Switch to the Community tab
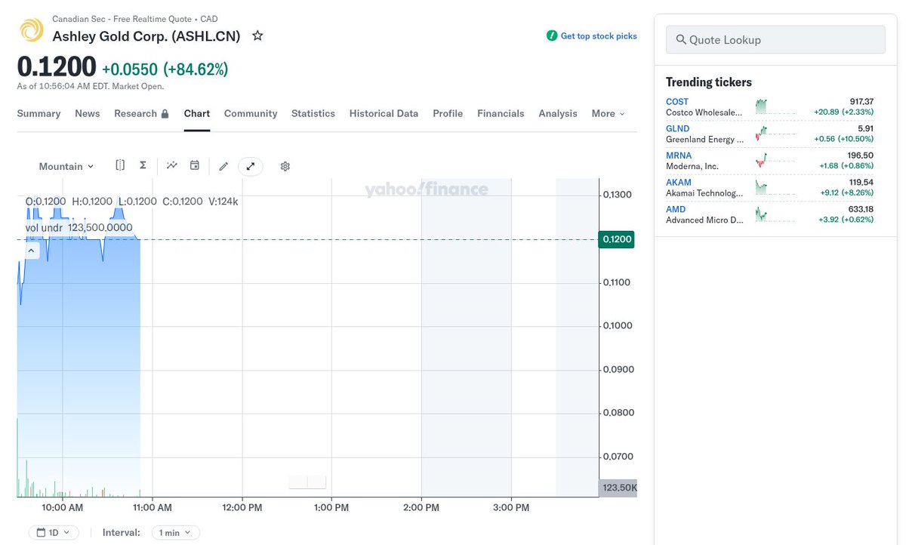The height and width of the screenshot is (545, 906). point(251,113)
